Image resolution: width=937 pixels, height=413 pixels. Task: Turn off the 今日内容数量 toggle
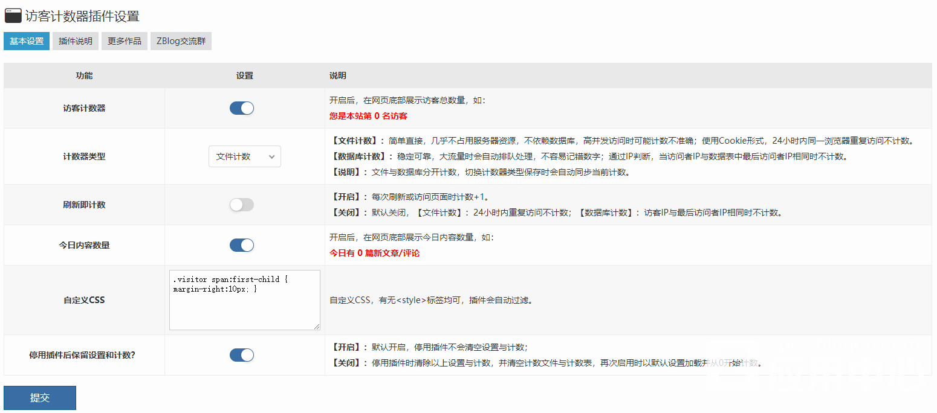(242, 245)
